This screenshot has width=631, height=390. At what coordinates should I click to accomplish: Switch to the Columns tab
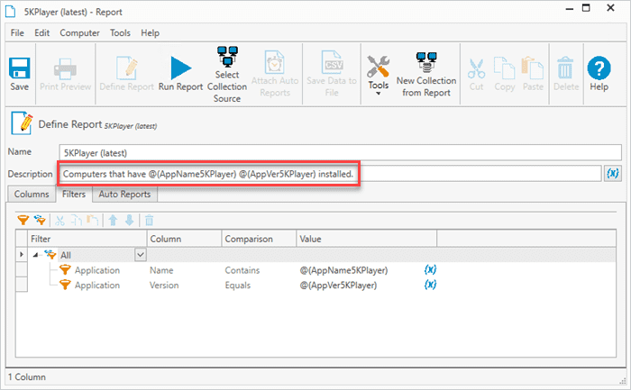(32, 195)
